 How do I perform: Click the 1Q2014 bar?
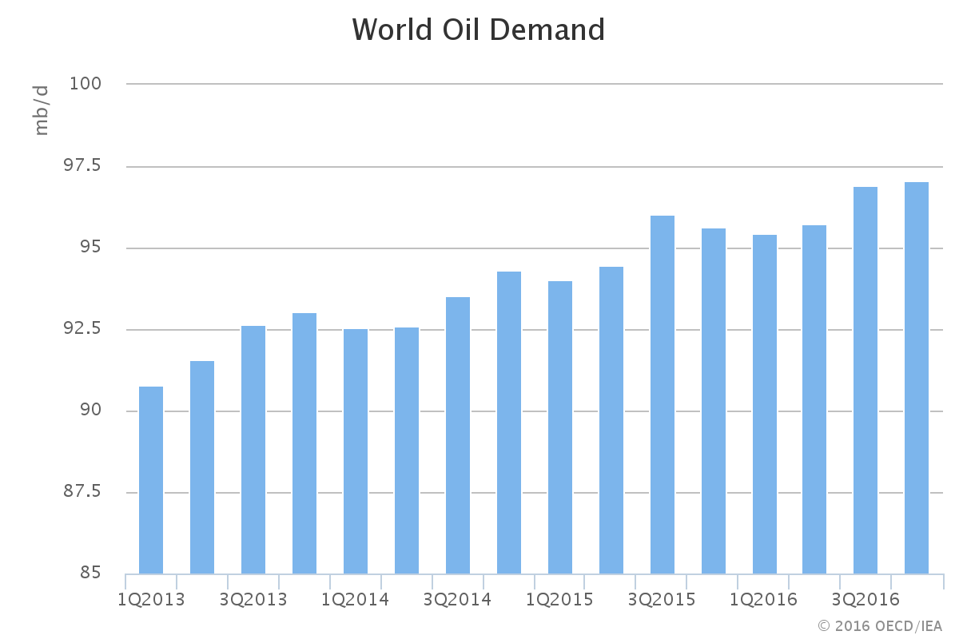click(356, 451)
